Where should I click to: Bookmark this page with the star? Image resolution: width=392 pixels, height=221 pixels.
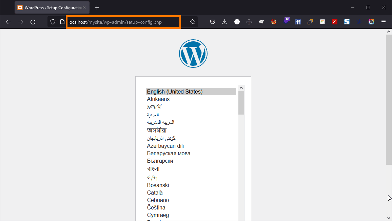(x=193, y=22)
